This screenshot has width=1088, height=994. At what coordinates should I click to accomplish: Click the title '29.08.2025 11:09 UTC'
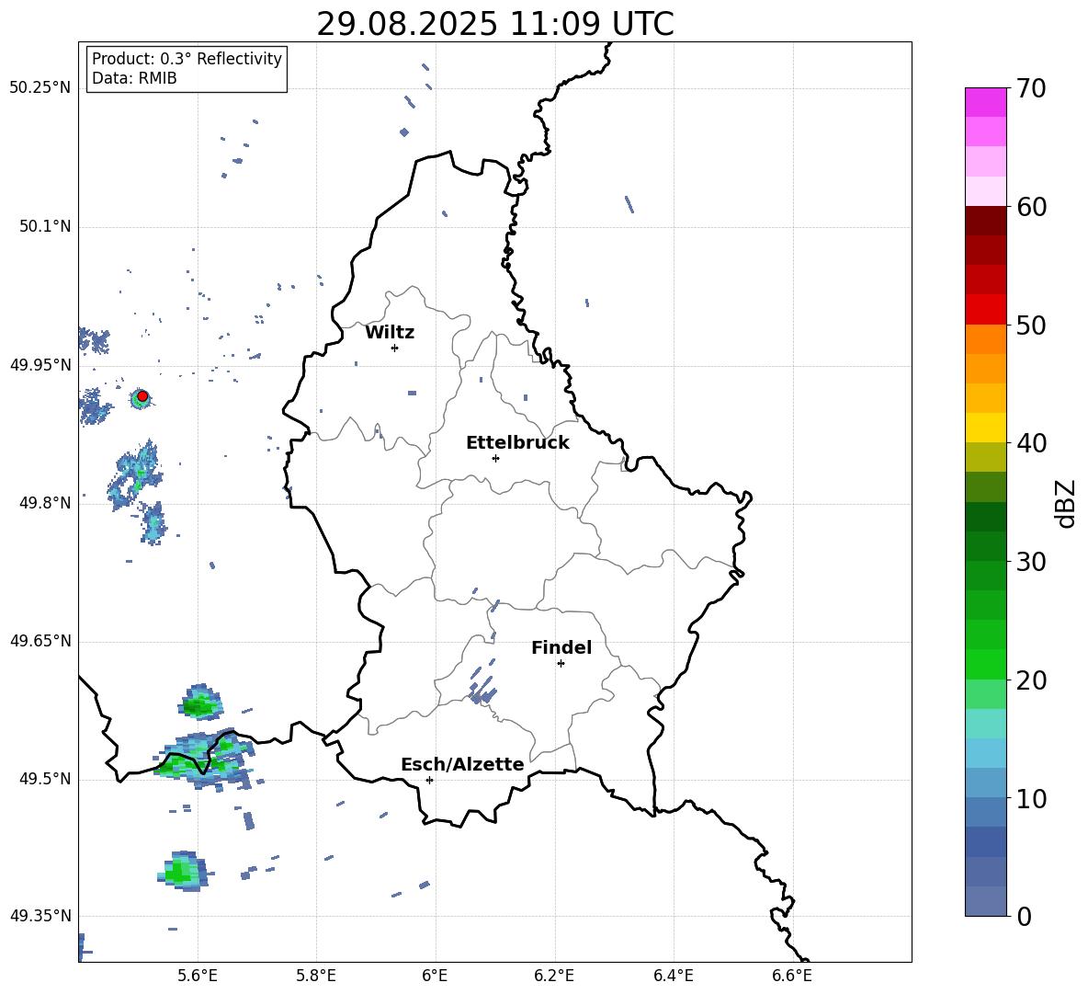[x=494, y=24]
